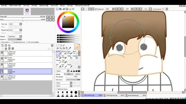
Task: Hide the Вектор3 layer eye
Action: [2, 64]
